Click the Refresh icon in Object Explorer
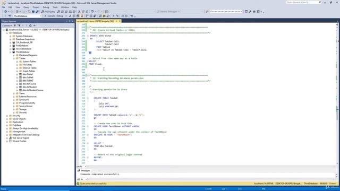The height and width of the screenshot is (191, 340). (x=30, y=25)
